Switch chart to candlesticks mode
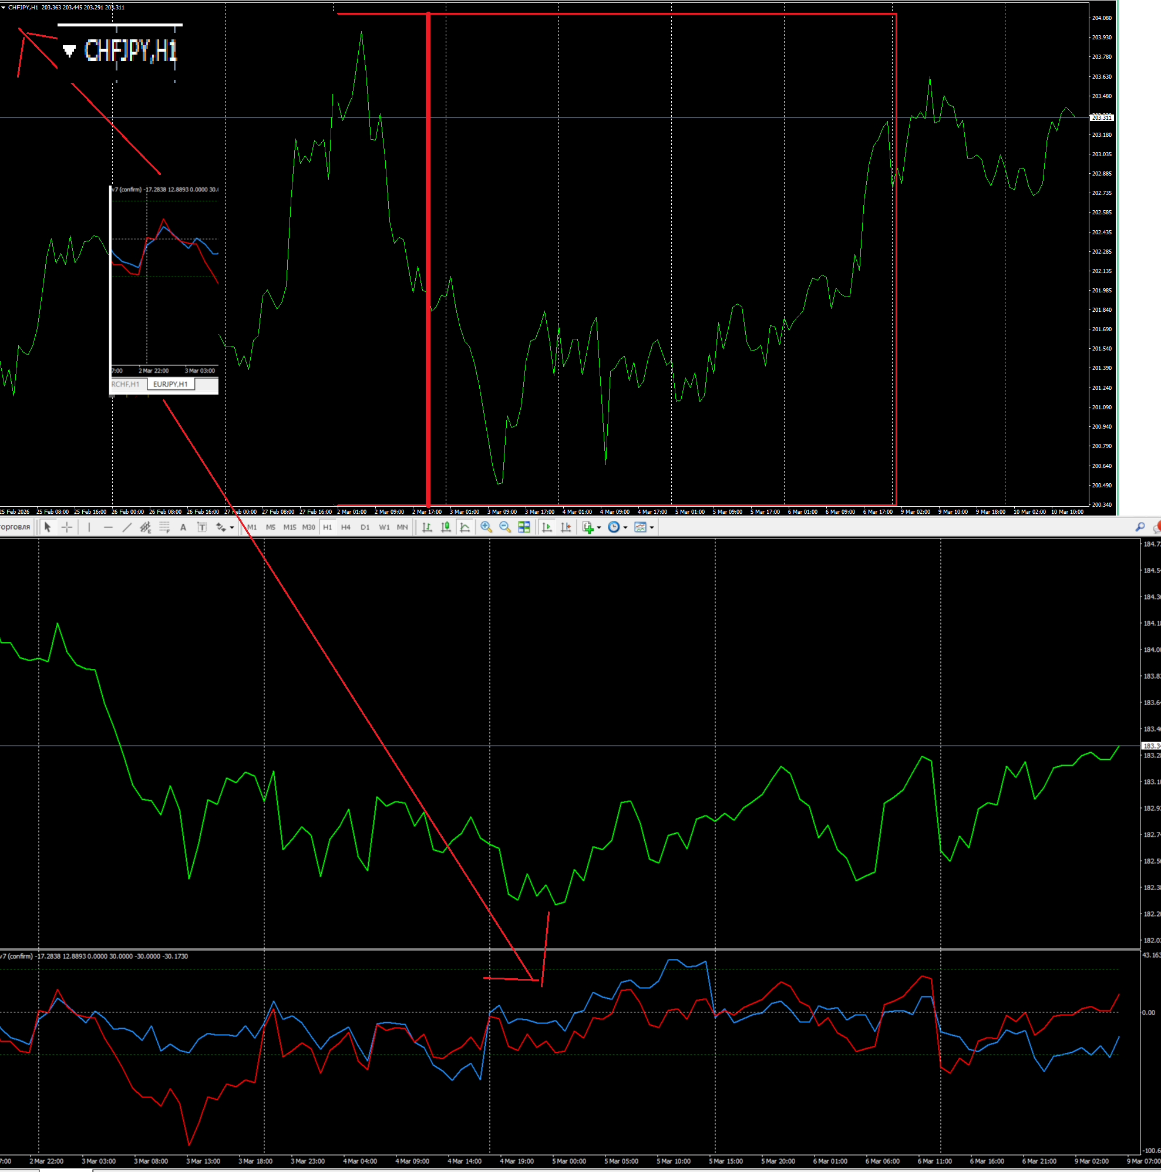The width and height of the screenshot is (1161, 1172). [x=446, y=527]
